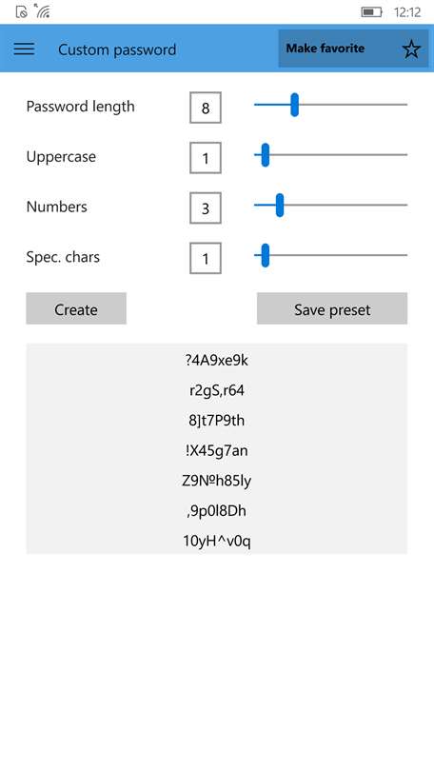Click the Numbers slider handle
This screenshot has height=771, width=434.
(x=280, y=205)
